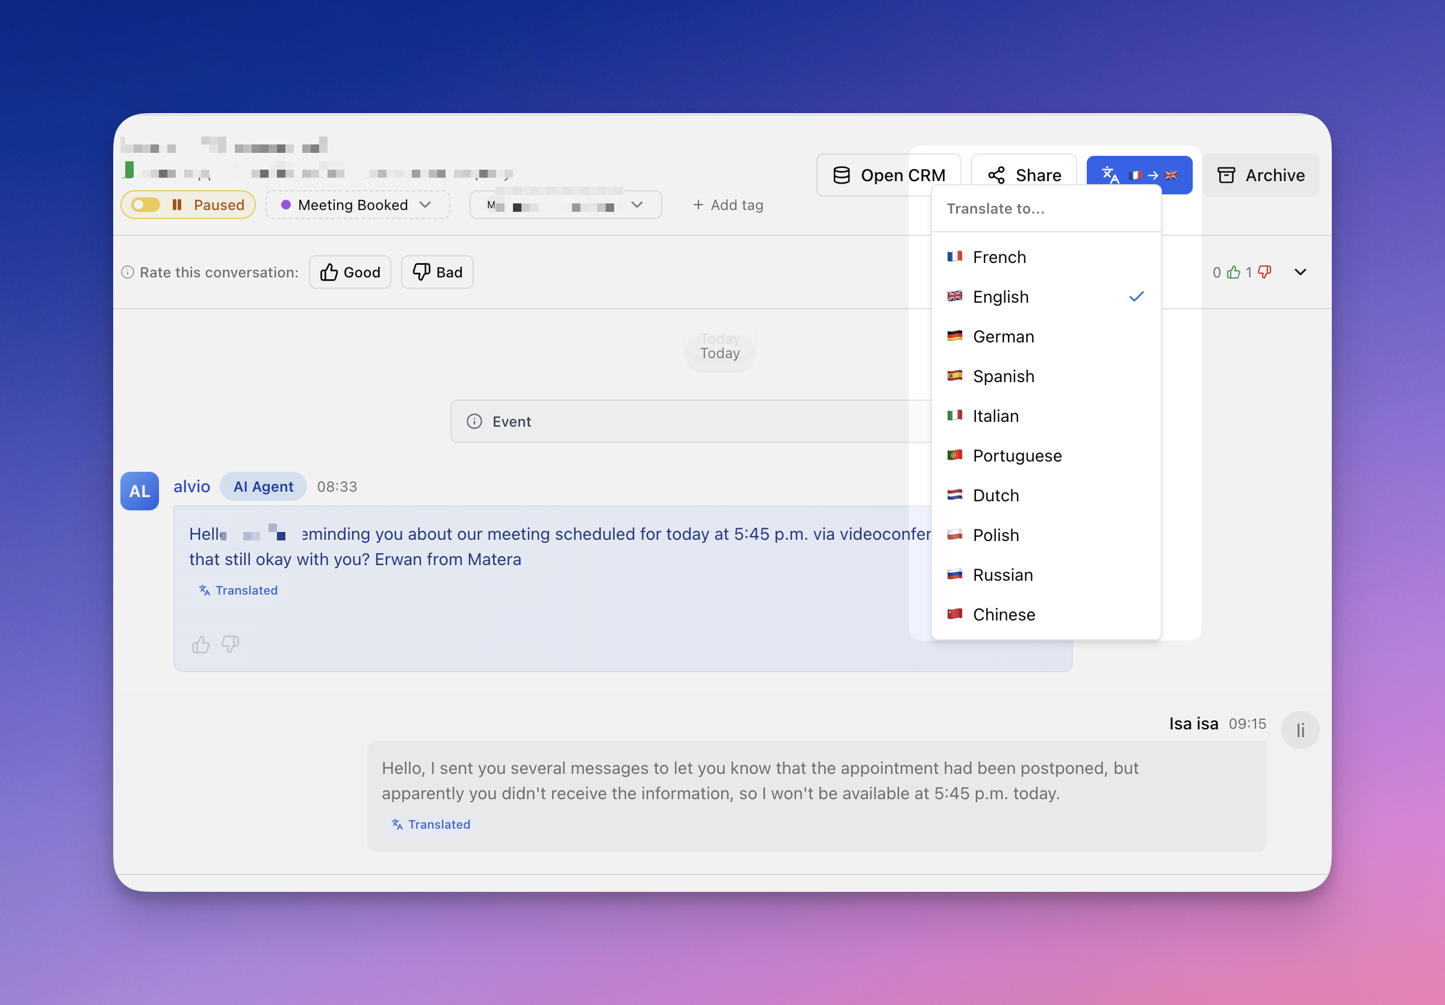Expand the ratings summary chevron

coord(1300,273)
